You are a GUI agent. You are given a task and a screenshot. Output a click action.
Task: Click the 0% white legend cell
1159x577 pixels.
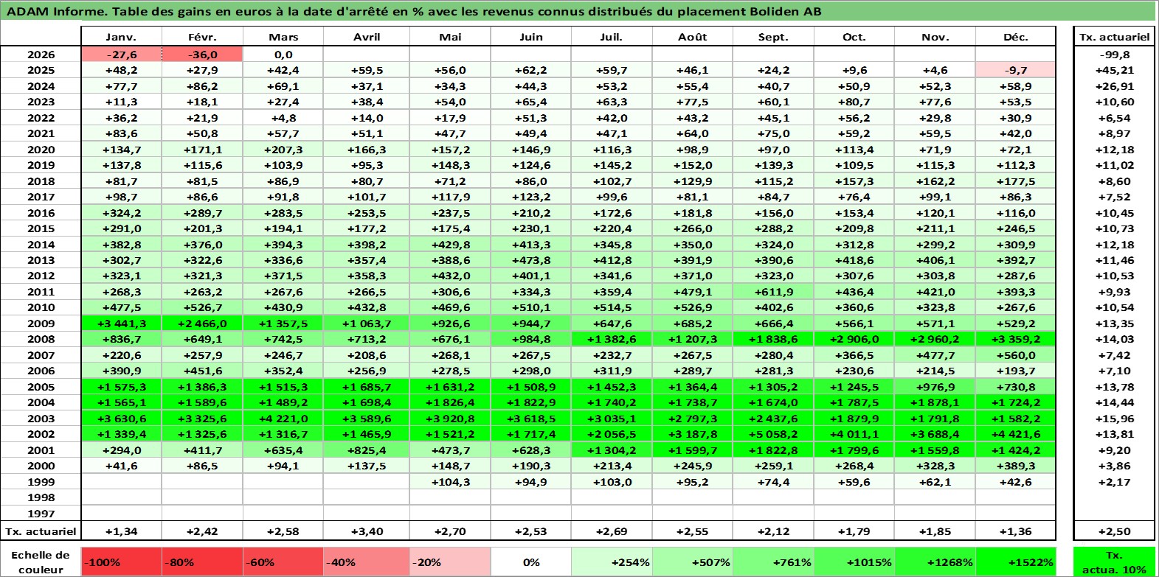[x=531, y=562]
